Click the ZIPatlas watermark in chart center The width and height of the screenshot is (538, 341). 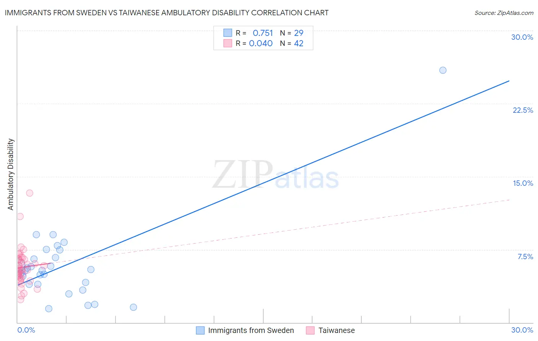(276, 175)
